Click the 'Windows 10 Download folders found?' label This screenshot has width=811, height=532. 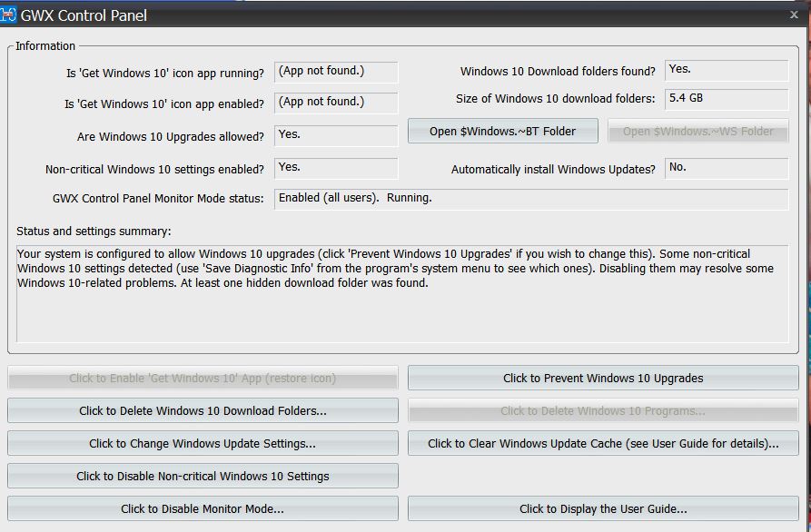559,72
